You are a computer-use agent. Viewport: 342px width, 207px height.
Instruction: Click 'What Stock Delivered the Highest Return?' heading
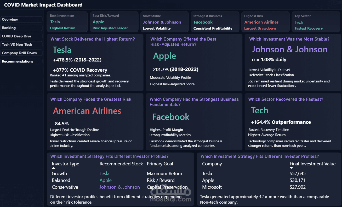[93, 39]
